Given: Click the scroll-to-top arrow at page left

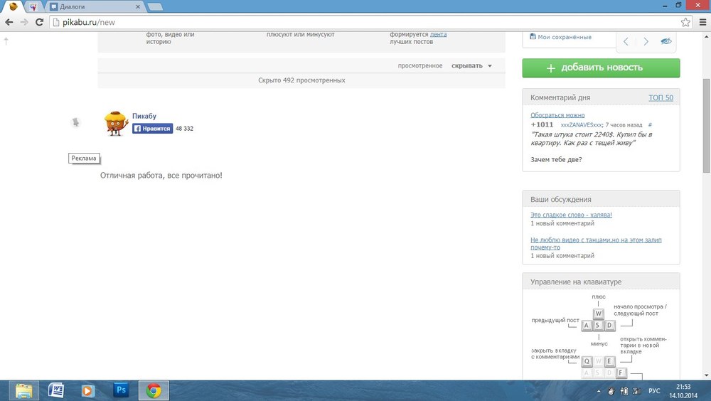Looking at the screenshot, I should (6, 41).
